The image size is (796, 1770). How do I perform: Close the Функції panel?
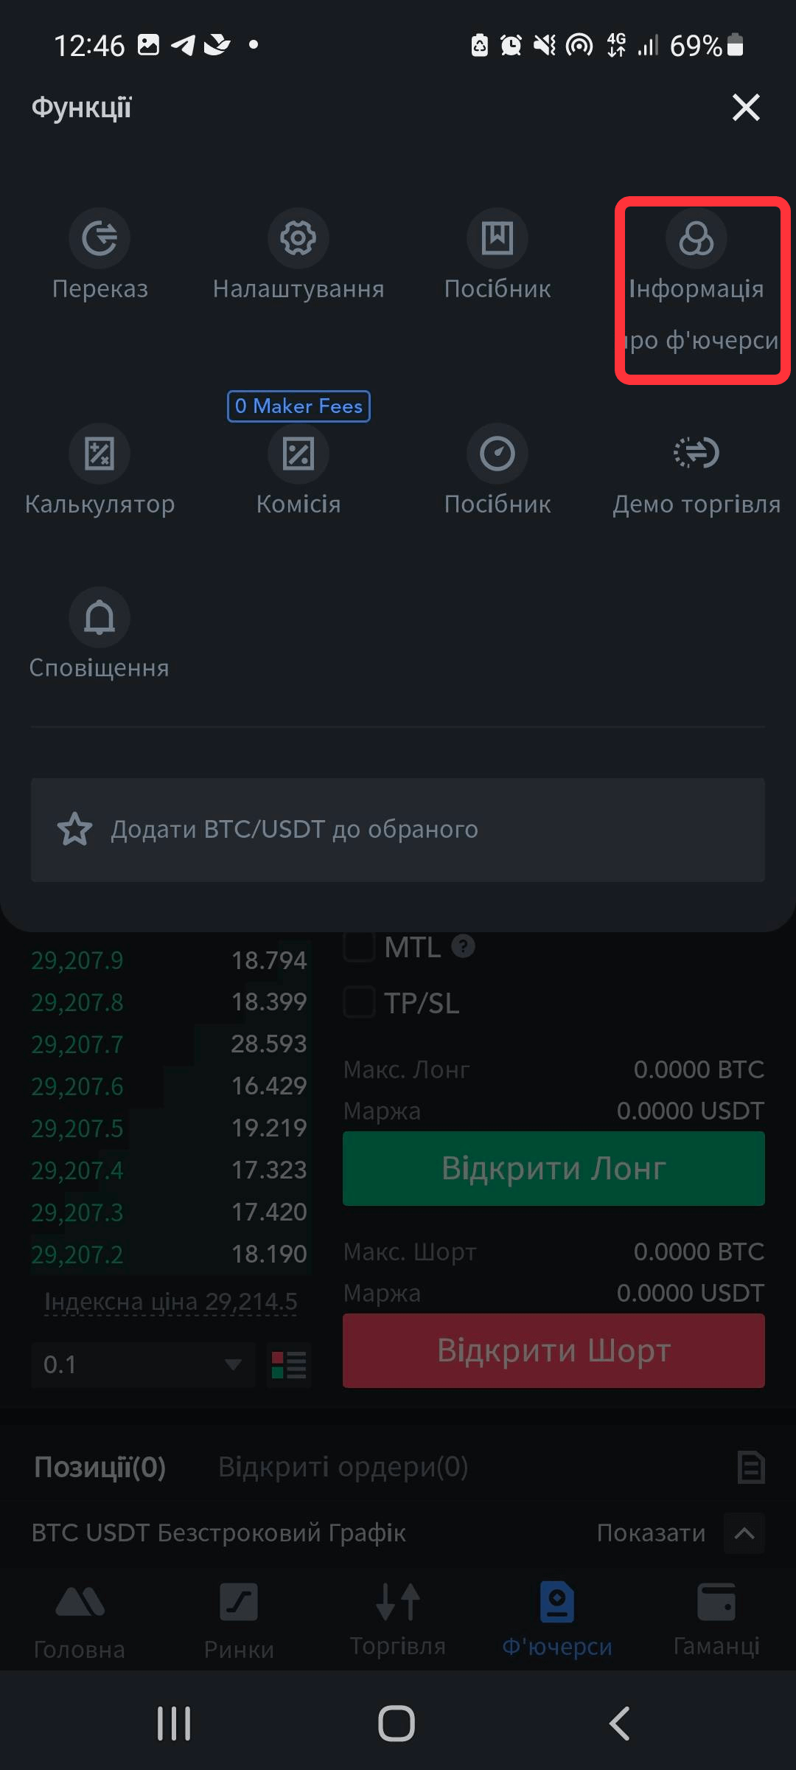pyautogui.click(x=746, y=108)
